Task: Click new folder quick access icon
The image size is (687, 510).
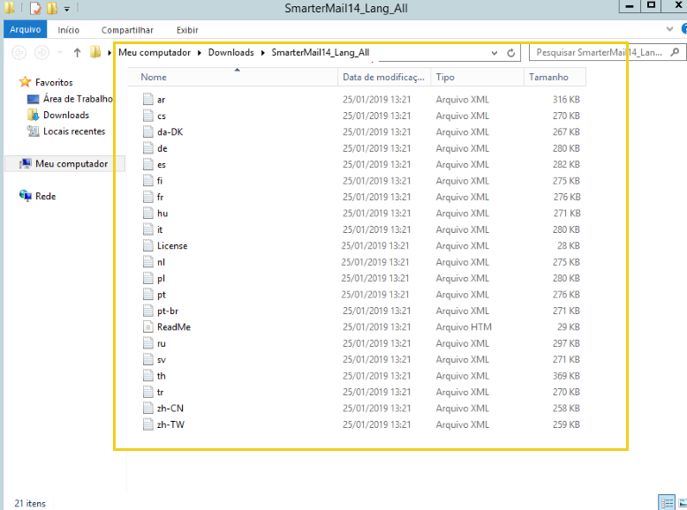Action: point(52,8)
